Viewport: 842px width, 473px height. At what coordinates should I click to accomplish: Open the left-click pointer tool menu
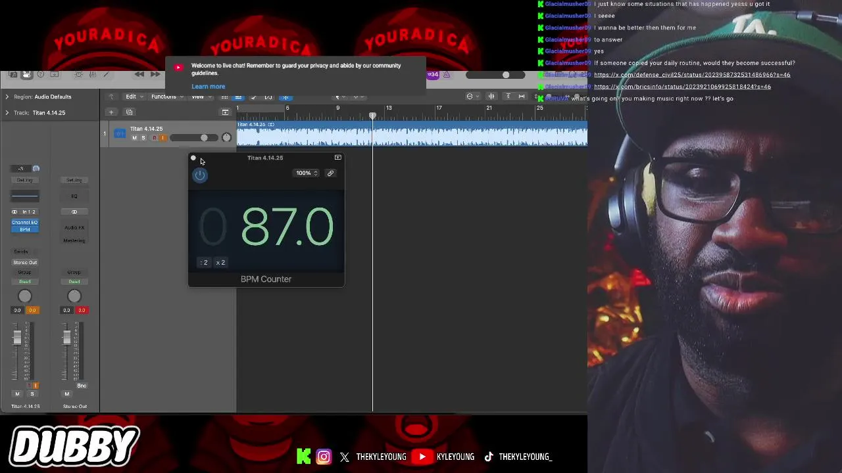point(339,97)
